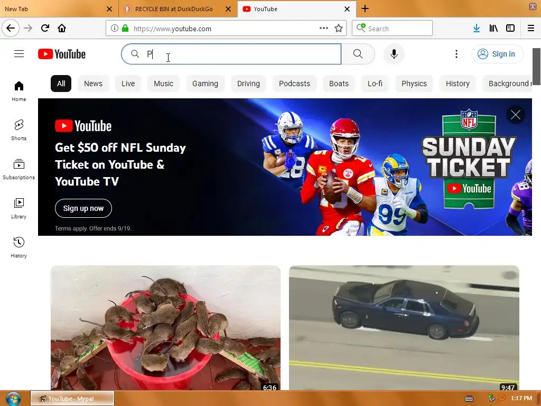
Task: Bookmark this page with the star icon
Action: pyautogui.click(x=339, y=29)
